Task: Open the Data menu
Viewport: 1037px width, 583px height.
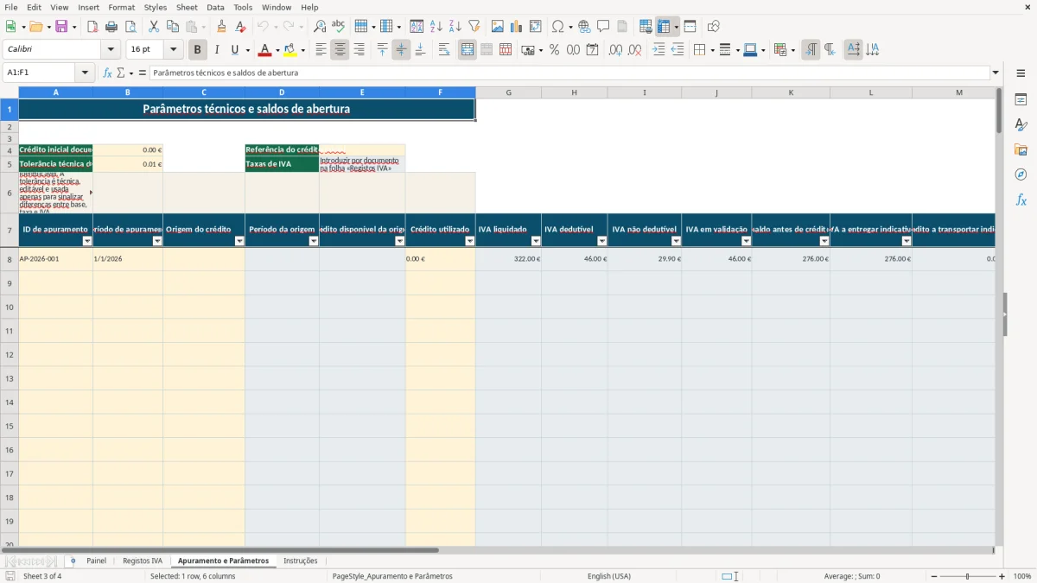Action: (215, 7)
